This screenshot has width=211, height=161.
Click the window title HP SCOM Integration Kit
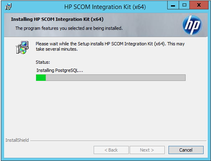coord(105,7)
